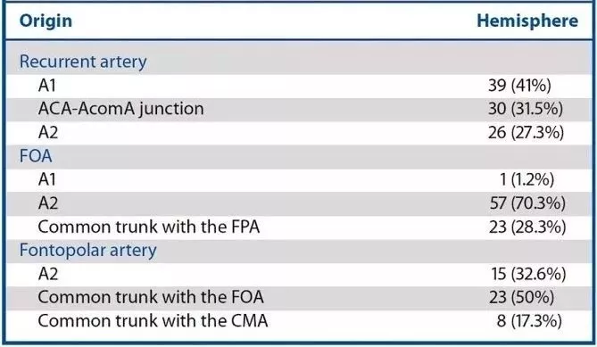
Task: Click the 8 (17.3%) value
Action: click(x=529, y=321)
